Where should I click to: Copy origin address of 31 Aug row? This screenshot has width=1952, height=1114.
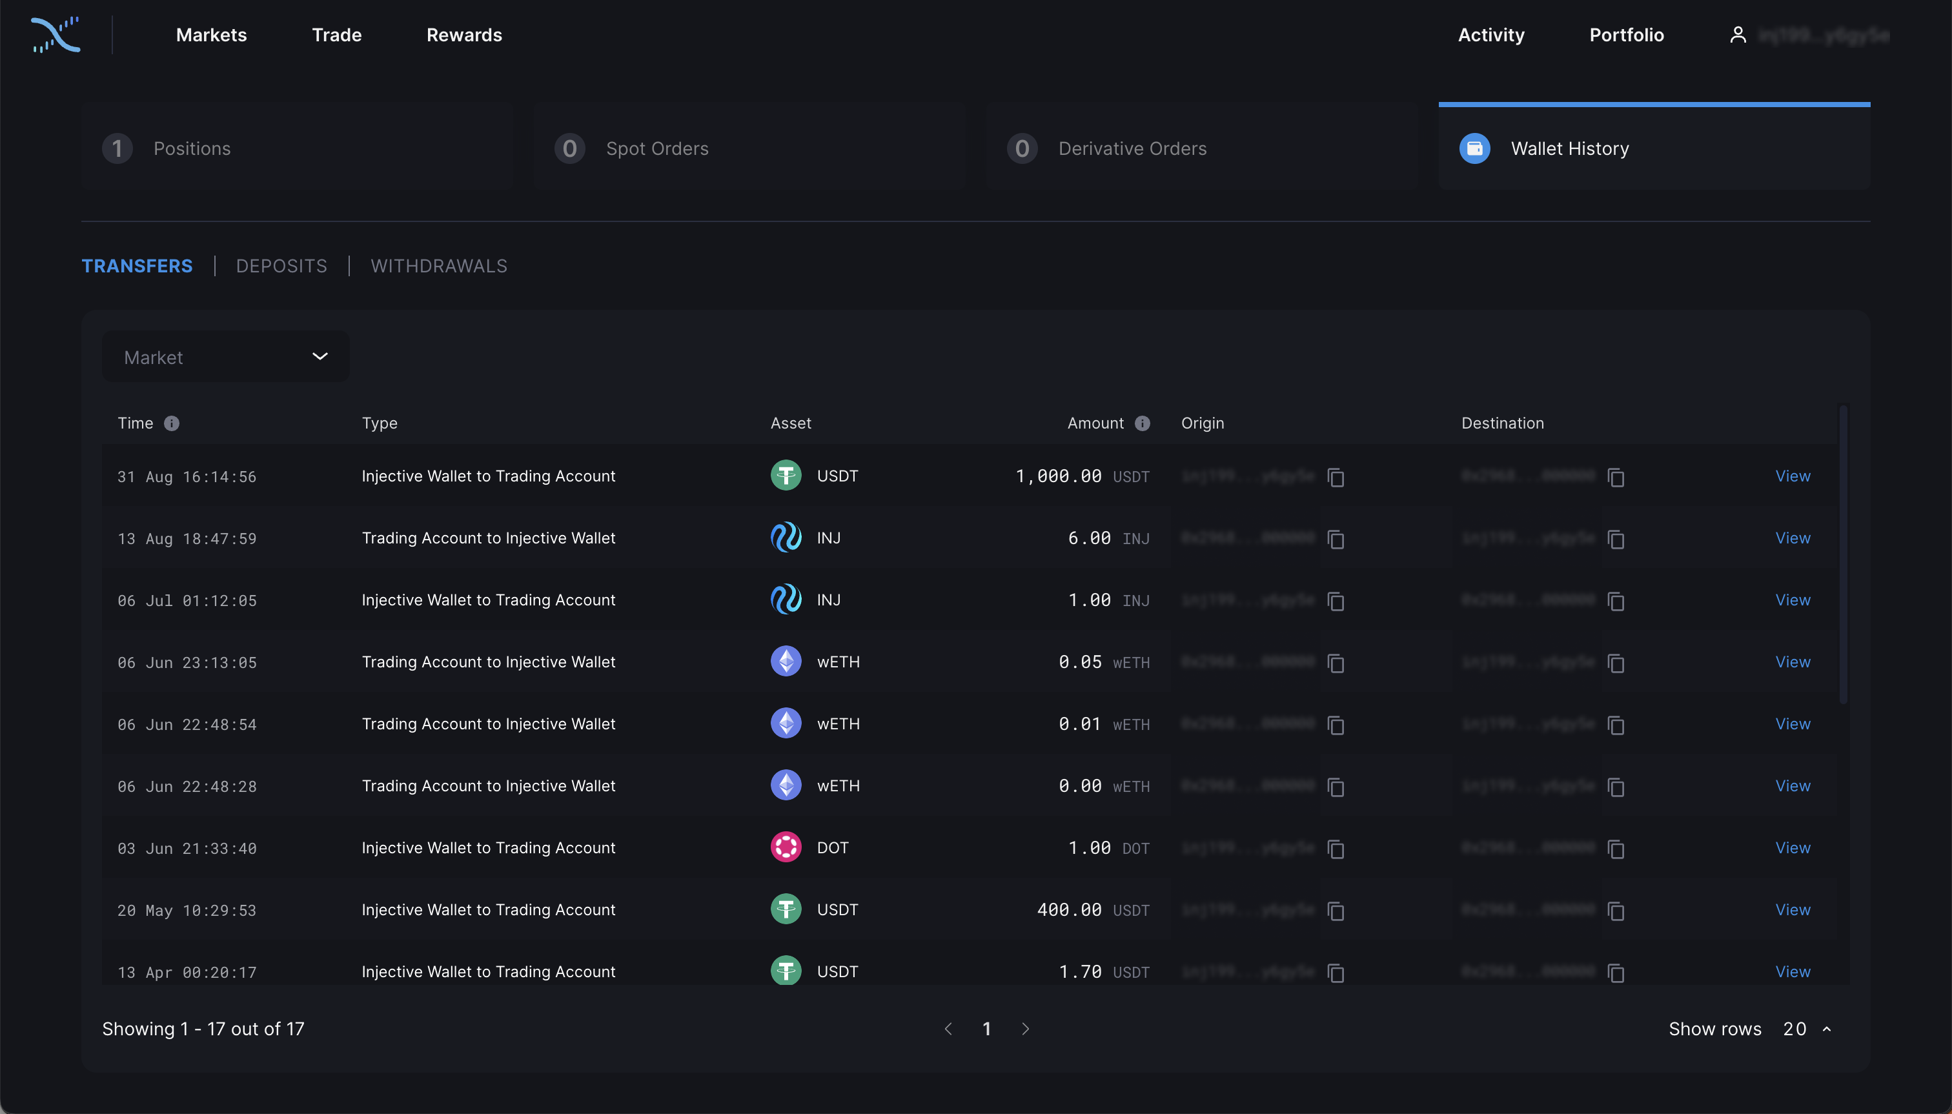click(x=1336, y=478)
